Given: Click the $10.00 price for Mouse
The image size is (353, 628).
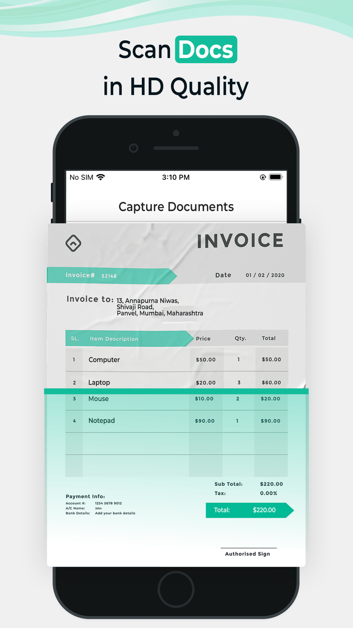Looking at the screenshot, I should (x=204, y=399).
